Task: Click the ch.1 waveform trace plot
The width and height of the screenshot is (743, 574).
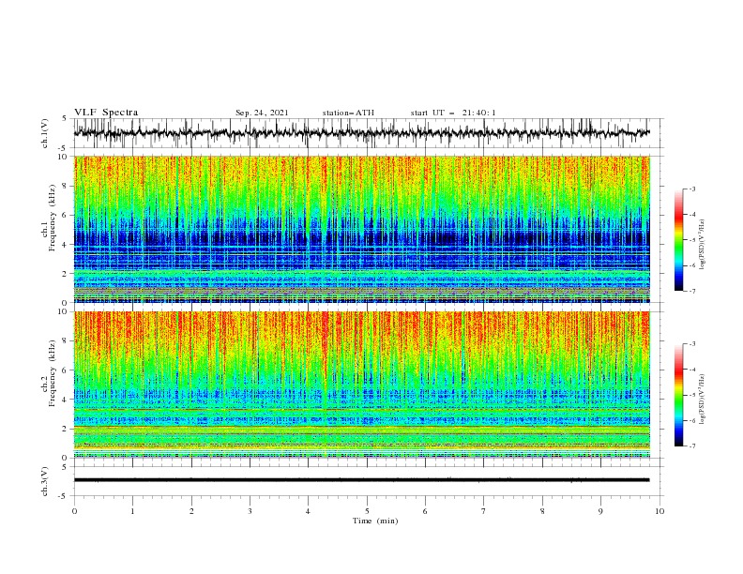Action: 362,133
